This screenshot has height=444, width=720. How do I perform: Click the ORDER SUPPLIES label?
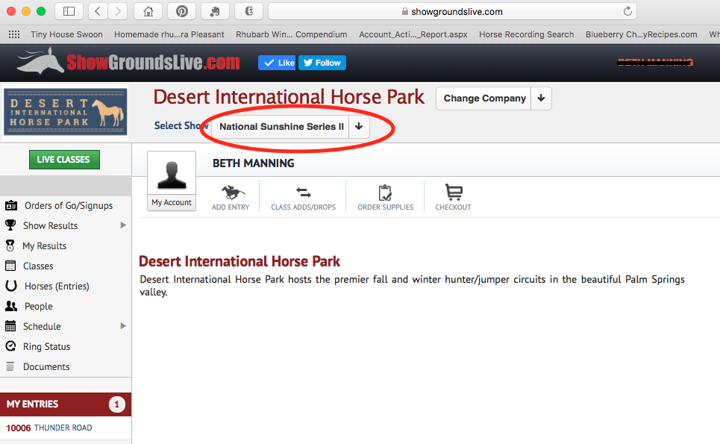click(386, 207)
